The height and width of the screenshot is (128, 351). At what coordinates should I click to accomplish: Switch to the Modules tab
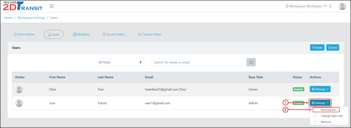pyautogui.click(x=81, y=34)
